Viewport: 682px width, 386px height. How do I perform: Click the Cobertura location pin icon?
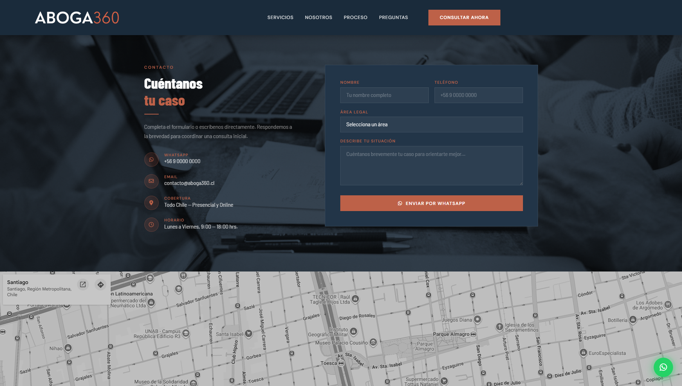[x=151, y=203]
